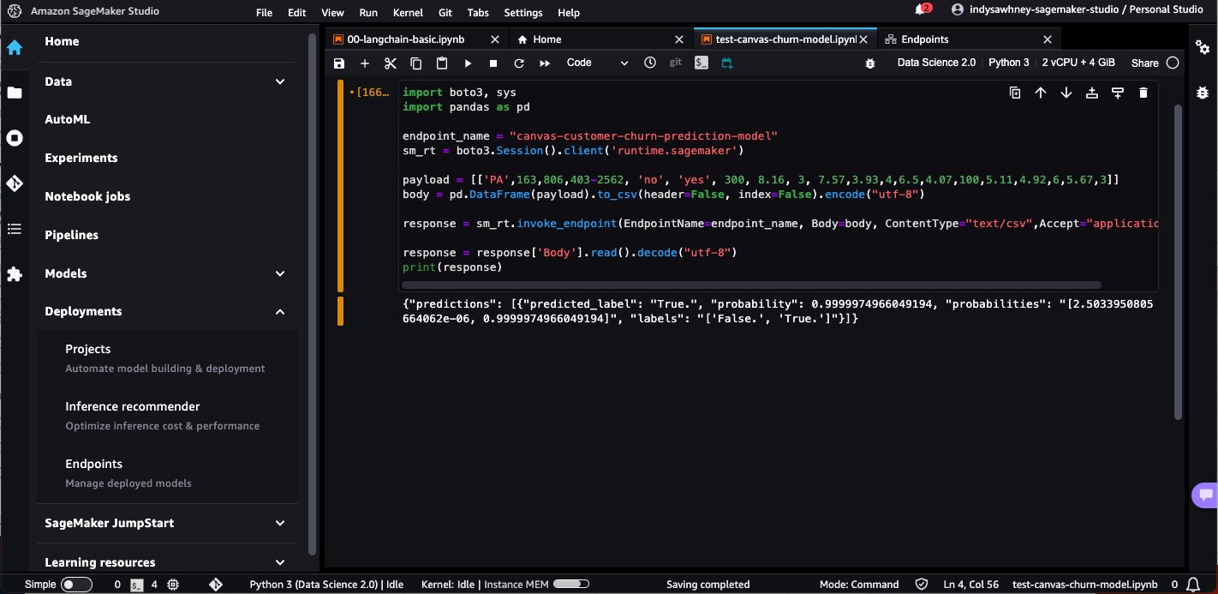The image size is (1218, 594).
Task: Expand the SageMaker JumpStart section chevron
Action: [280, 523]
